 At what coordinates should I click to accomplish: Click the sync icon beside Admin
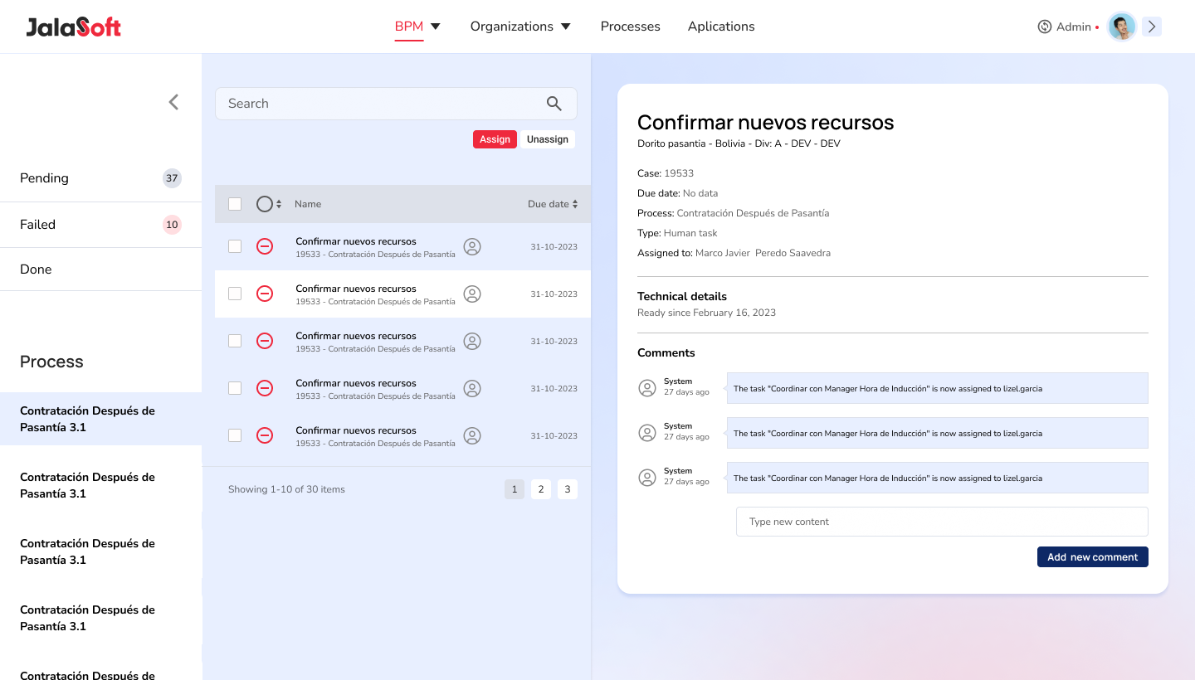click(1045, 27)
